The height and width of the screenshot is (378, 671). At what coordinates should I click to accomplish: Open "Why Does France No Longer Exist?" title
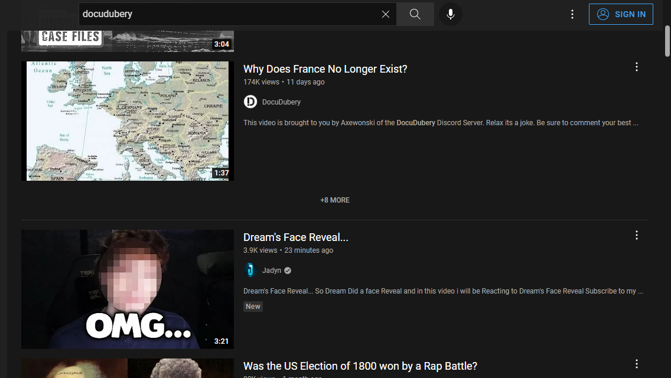(325, 69)
